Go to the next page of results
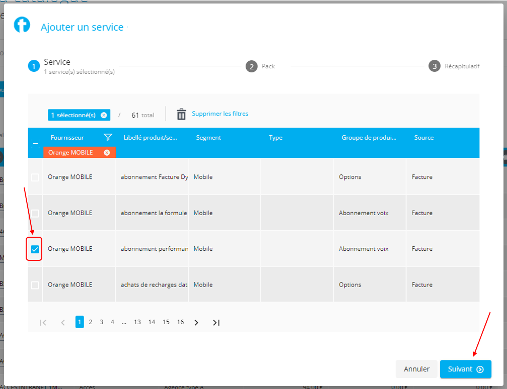 tap(196, 322)
